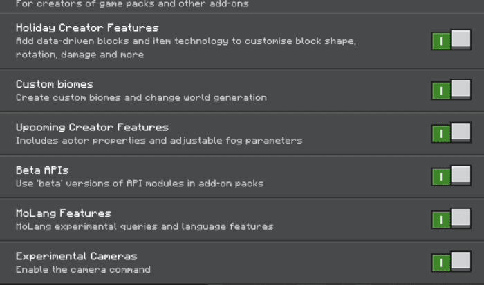Viewport: 484px width, 285px height.
Task: Turn off Upcoming Creator Features switch
Action: click(x=451, y=132)
